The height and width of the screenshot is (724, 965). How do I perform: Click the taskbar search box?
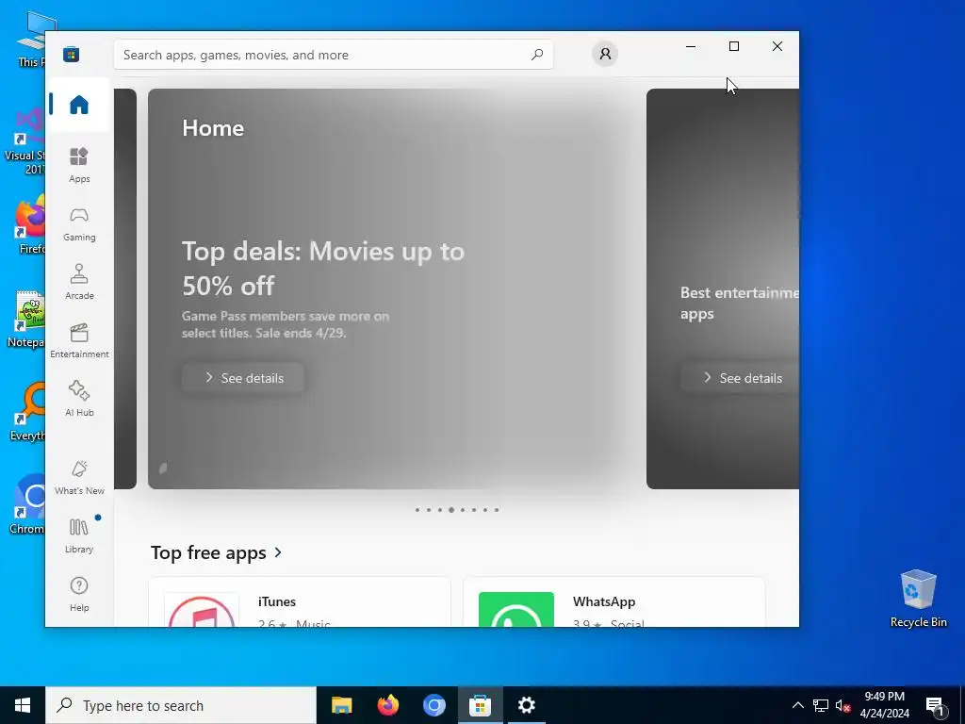coord(180,705)
